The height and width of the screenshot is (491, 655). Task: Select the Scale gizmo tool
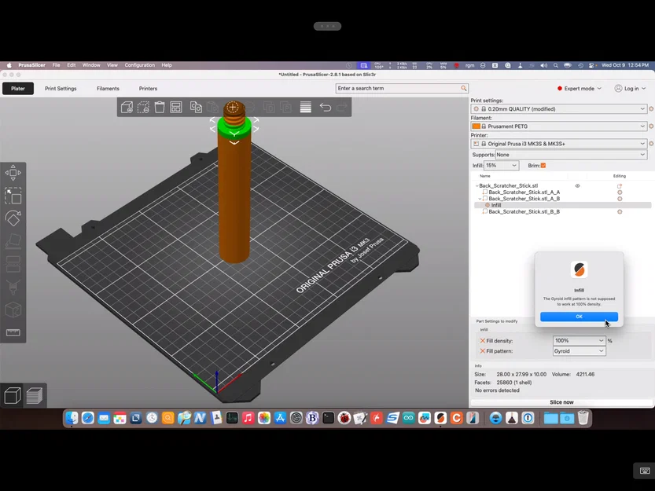[13, 196]
